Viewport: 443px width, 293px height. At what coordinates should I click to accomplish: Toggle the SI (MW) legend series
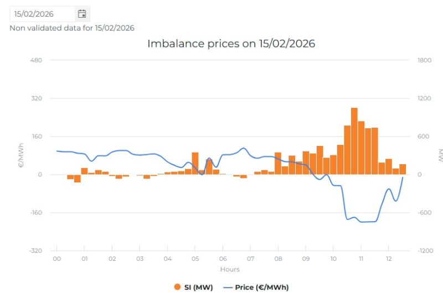[x=193, y=287]
